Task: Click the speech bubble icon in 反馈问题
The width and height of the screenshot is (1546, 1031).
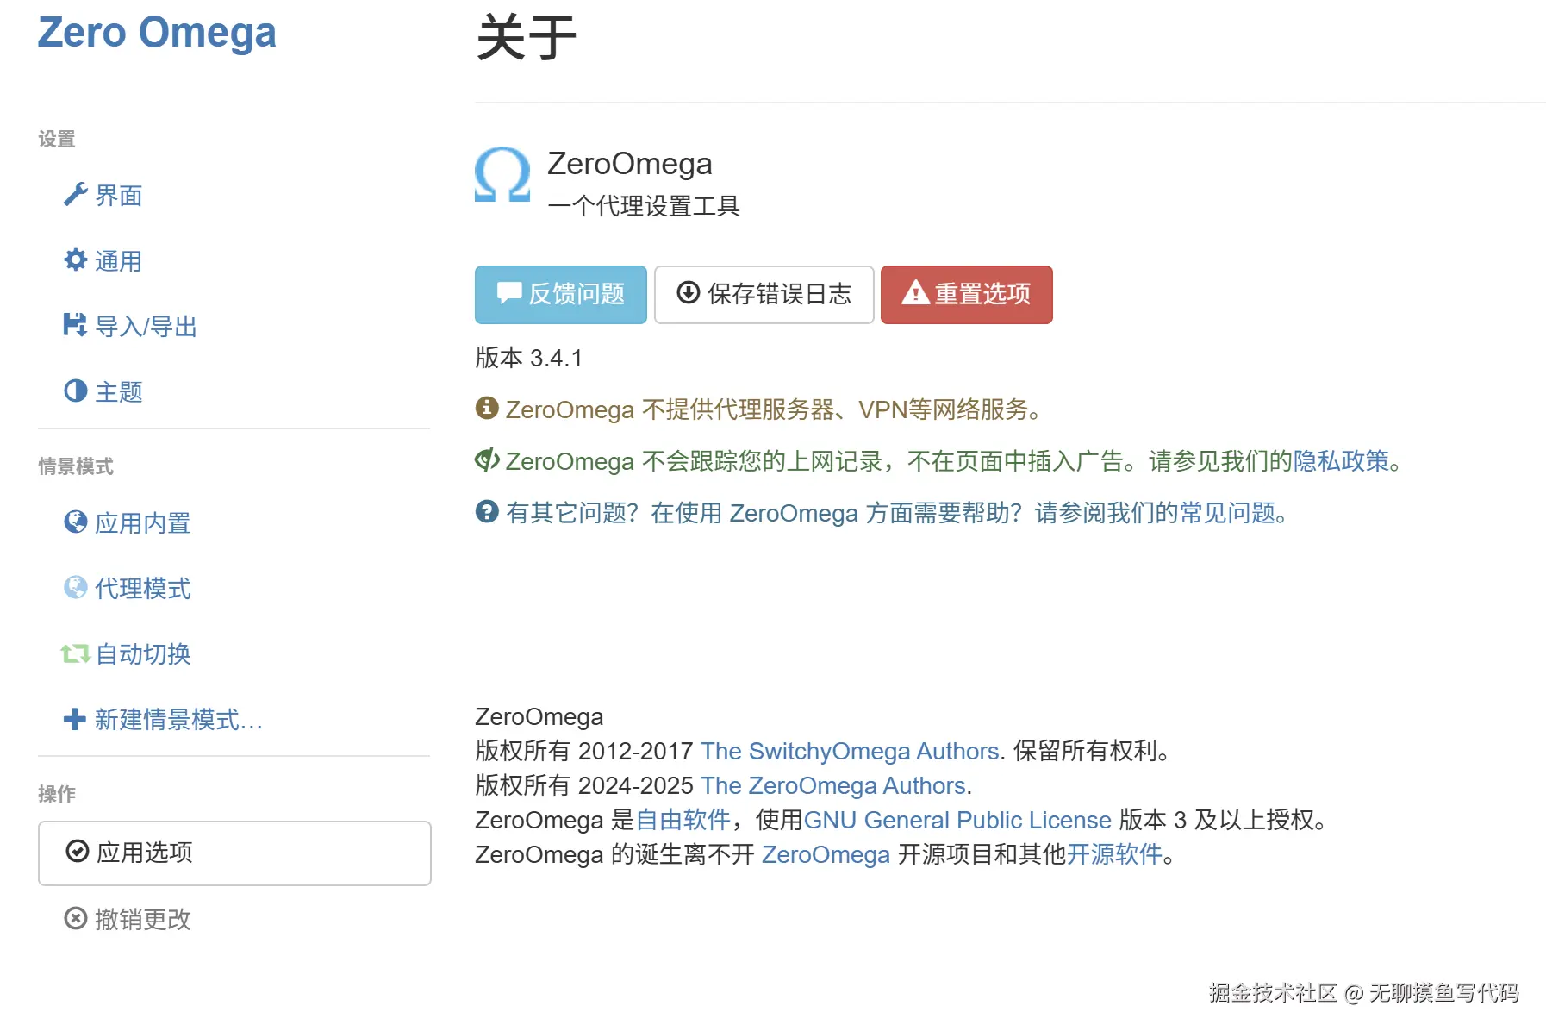Action: tap(509, 293)
